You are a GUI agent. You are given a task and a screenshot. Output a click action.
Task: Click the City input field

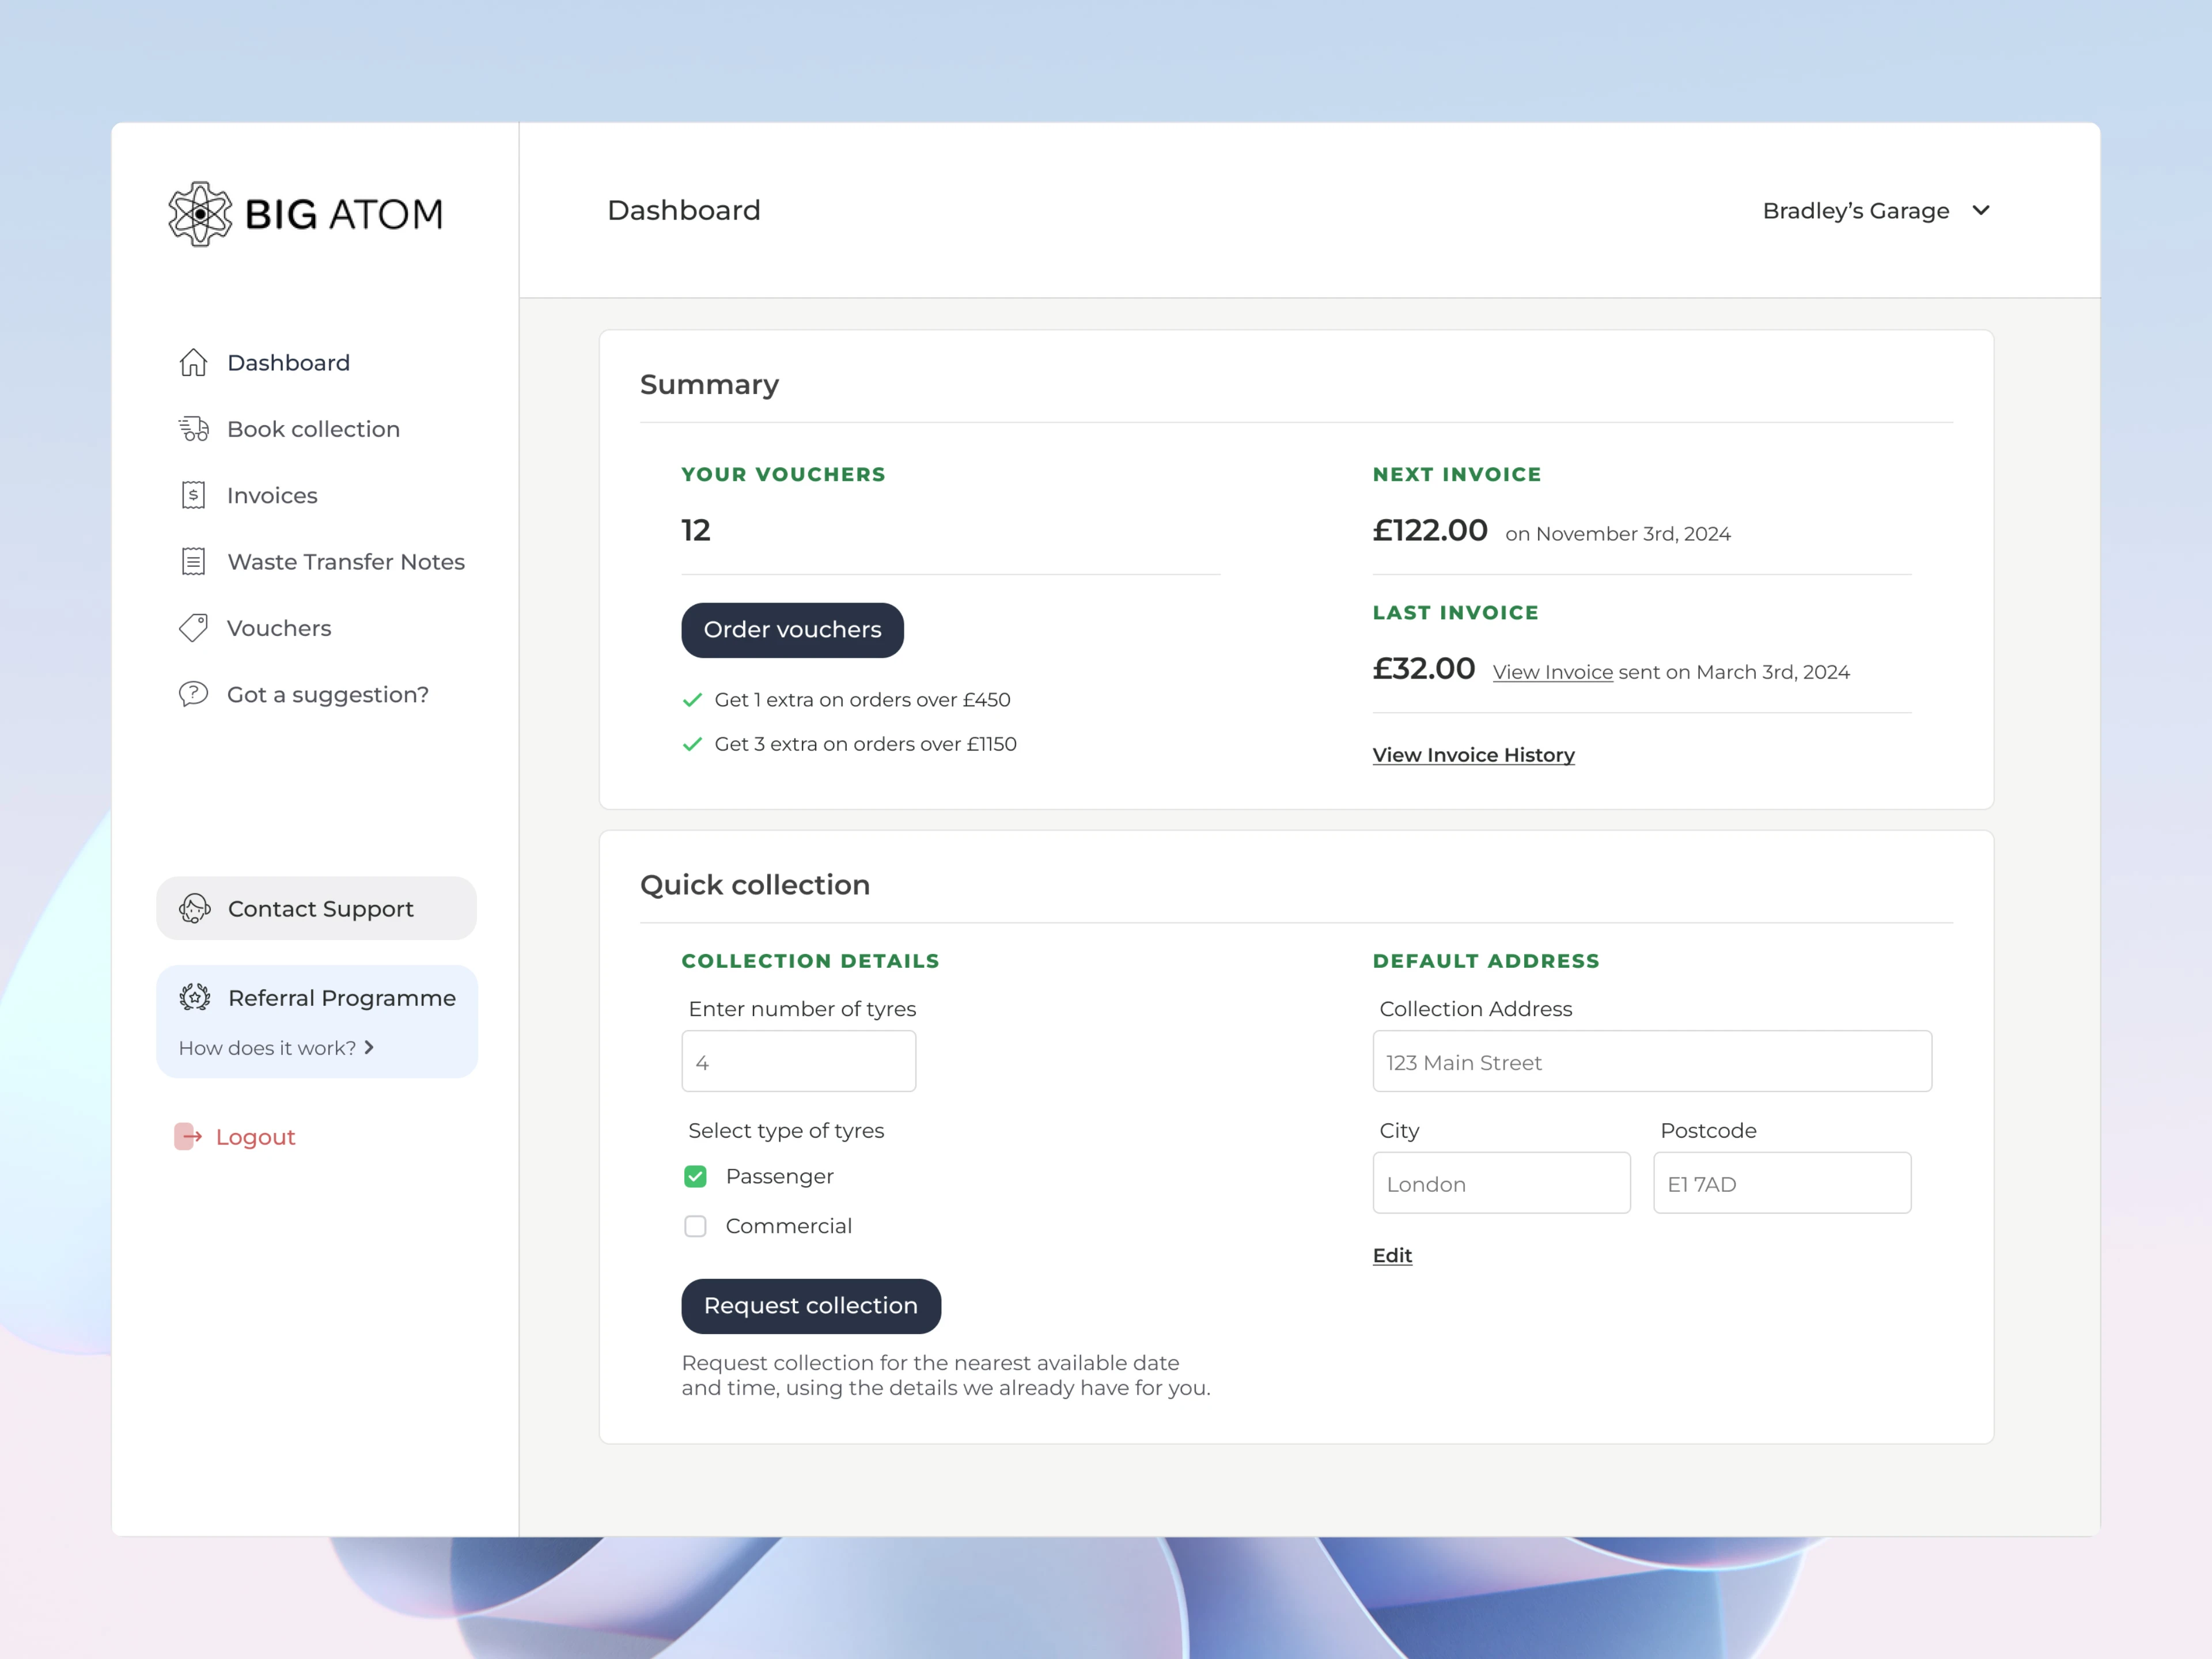click(x=1502, y=1183)
